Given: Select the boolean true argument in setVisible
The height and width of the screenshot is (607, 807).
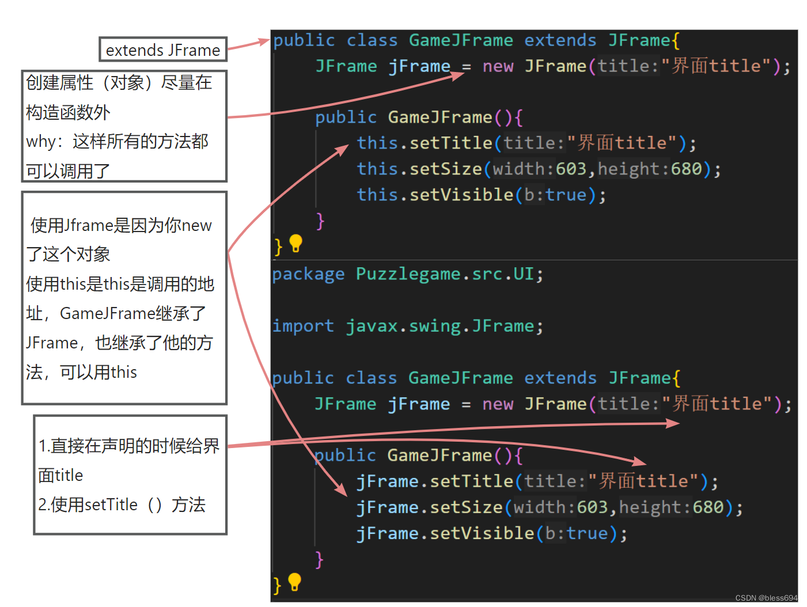Looking at the screenshot, I should coord(566,195).
